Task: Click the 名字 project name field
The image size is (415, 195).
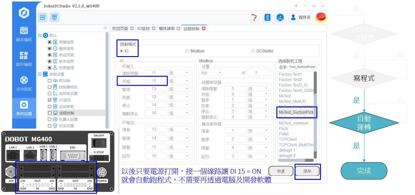Action: (x=302, y=67)
